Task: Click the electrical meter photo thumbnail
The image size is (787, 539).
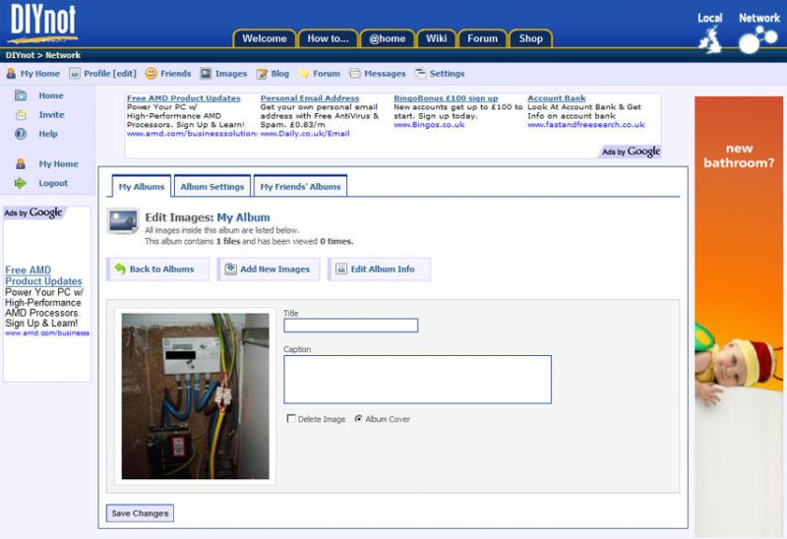Action: point(195,396)
